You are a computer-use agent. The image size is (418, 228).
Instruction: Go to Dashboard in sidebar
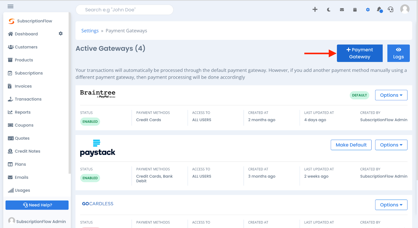23,34
